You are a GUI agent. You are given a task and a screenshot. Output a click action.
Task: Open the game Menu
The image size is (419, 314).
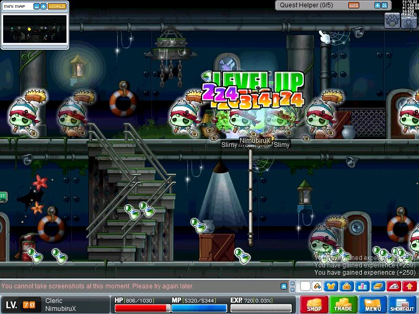coord(373,305)
